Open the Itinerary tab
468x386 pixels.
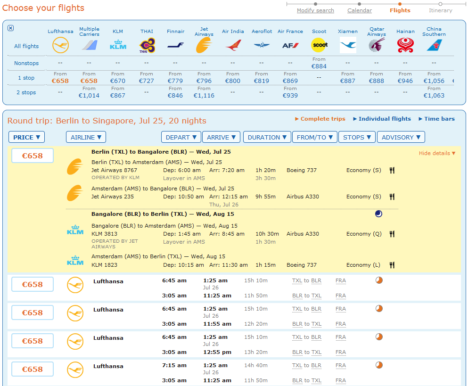[440, 10]
